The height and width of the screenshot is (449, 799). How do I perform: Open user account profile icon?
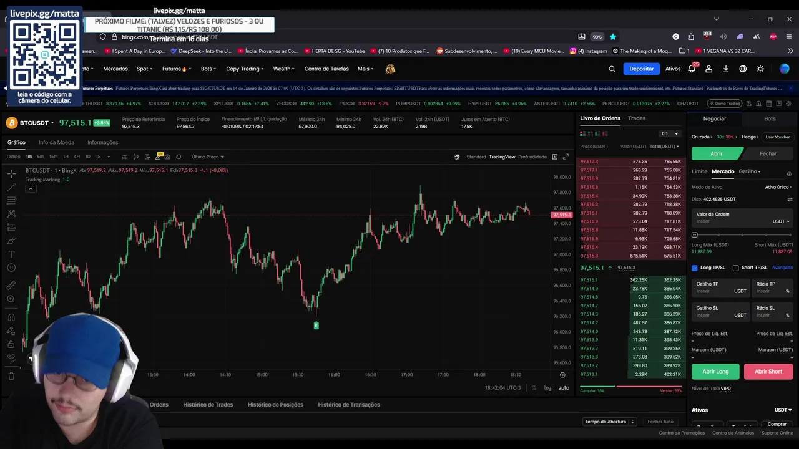coord(708,69)
